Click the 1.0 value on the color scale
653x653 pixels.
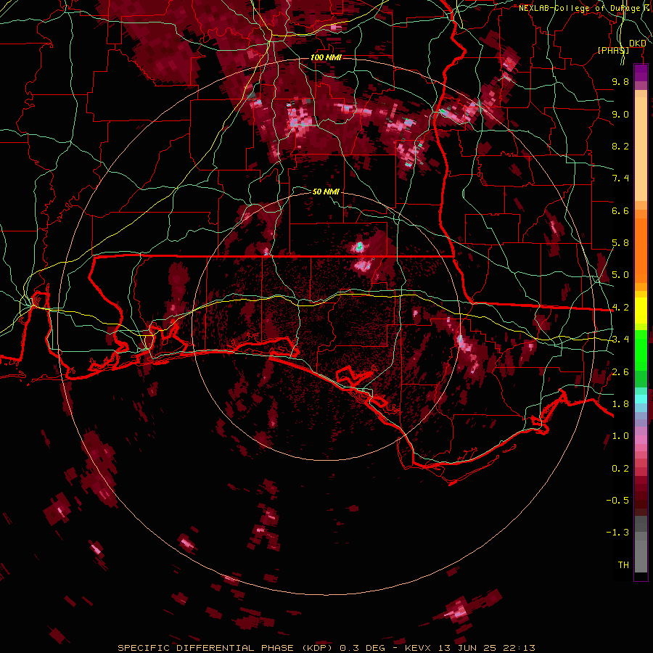(x=620, y=436)
